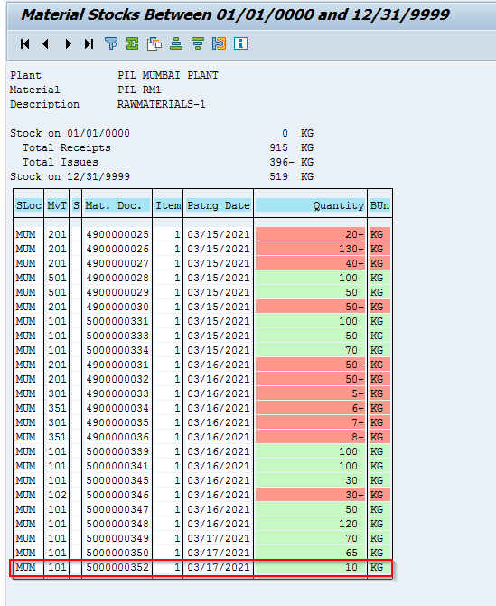
Task: Click the SLoc column header
Action: [x=29, y=205]
